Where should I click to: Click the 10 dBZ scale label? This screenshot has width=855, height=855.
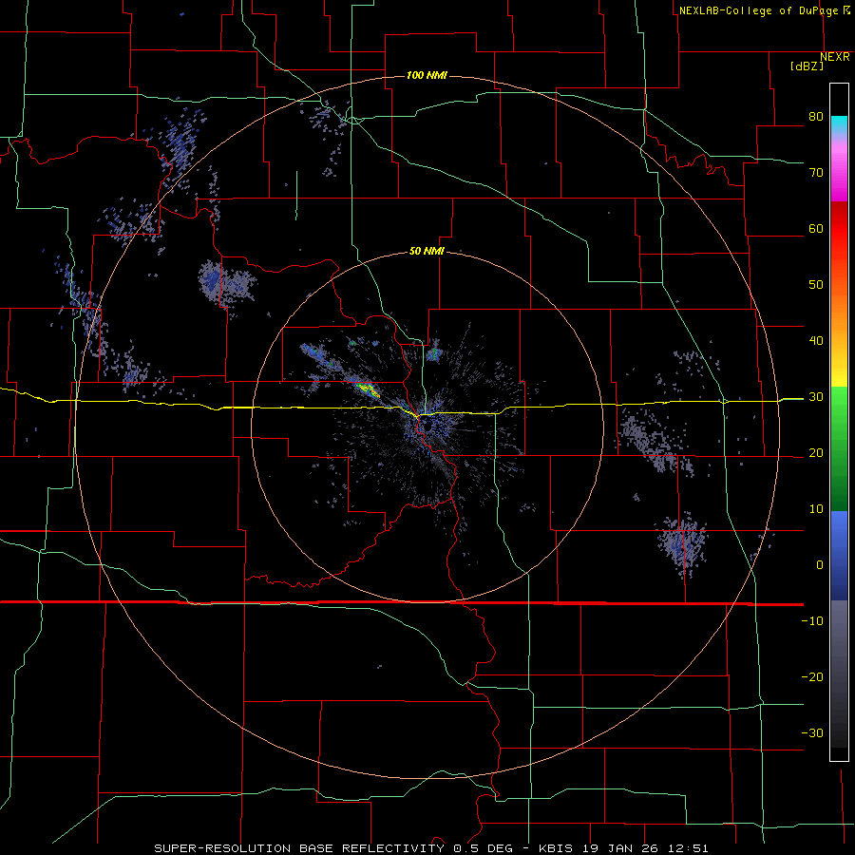[x=816, y=509]
